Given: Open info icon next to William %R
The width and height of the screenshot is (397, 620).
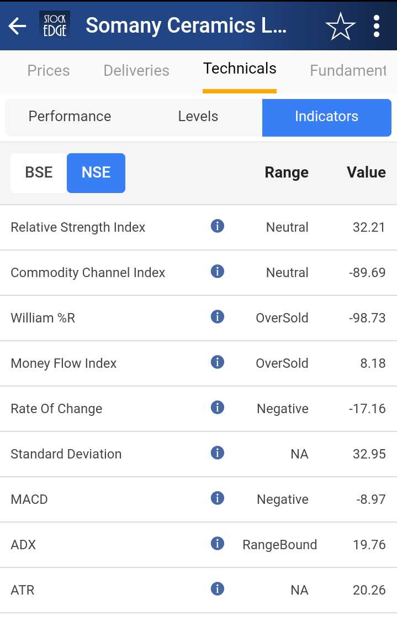Looking at the screenshot, I should (218, 316).
